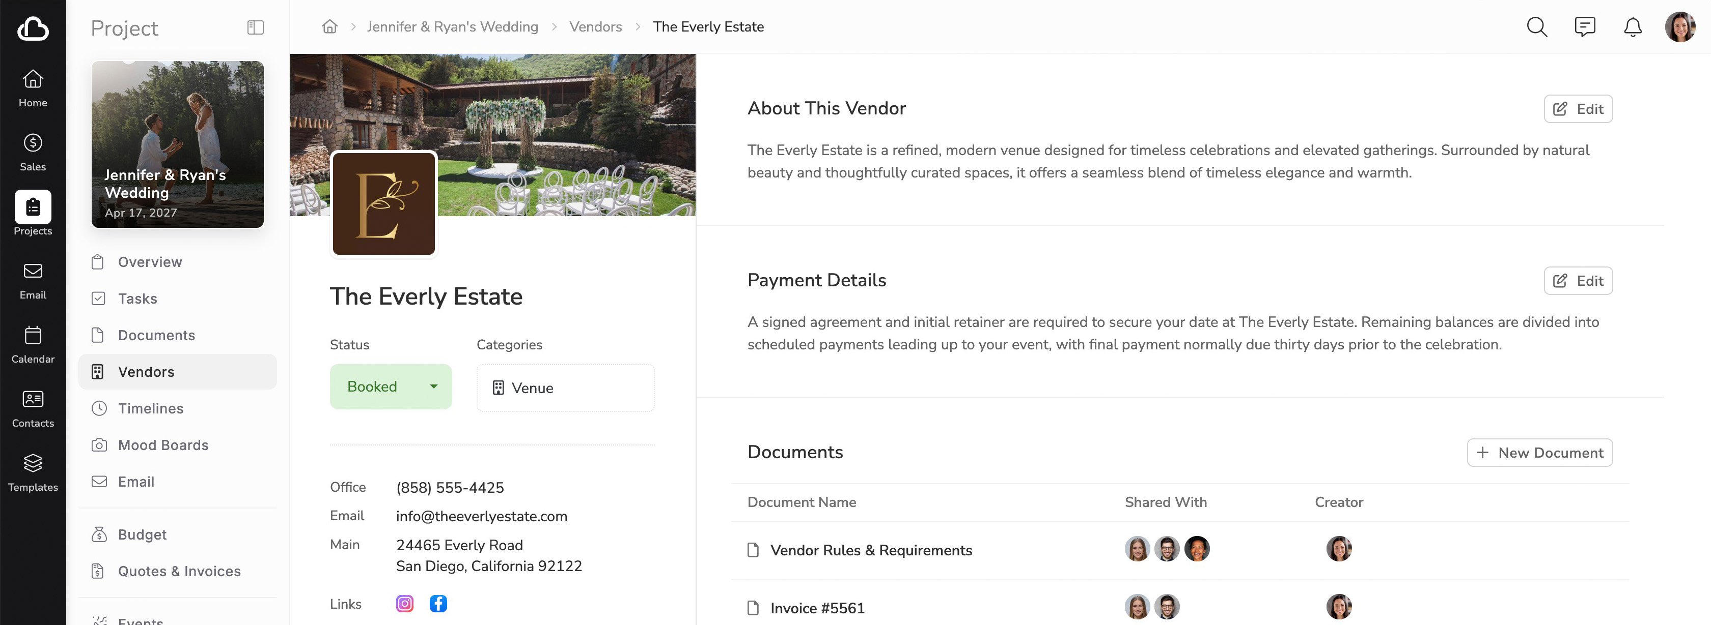Collapse the Project sidebar panel
The image size is (1711, 625).
tap(255, 27)
